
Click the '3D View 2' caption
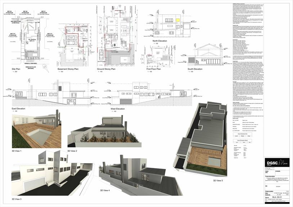click(72, 151)
